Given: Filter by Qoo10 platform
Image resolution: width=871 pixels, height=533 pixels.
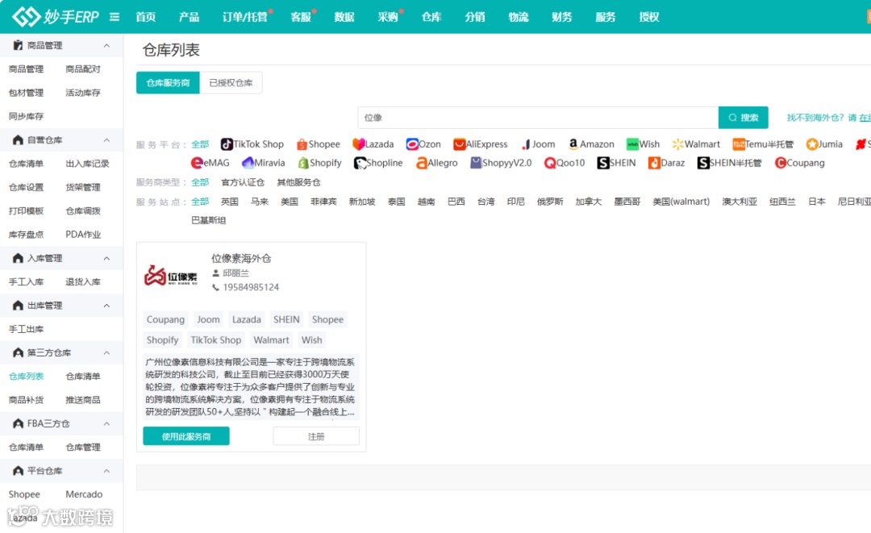Looking at the screenshot, I should tap(565, 163).
